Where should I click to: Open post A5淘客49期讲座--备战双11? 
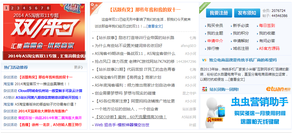pos(135,53)
